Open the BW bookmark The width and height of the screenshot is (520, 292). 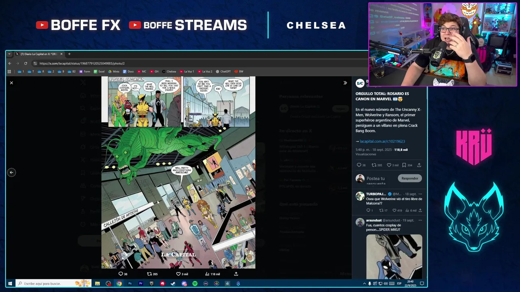pyautogui.click(x=239, y=71)
